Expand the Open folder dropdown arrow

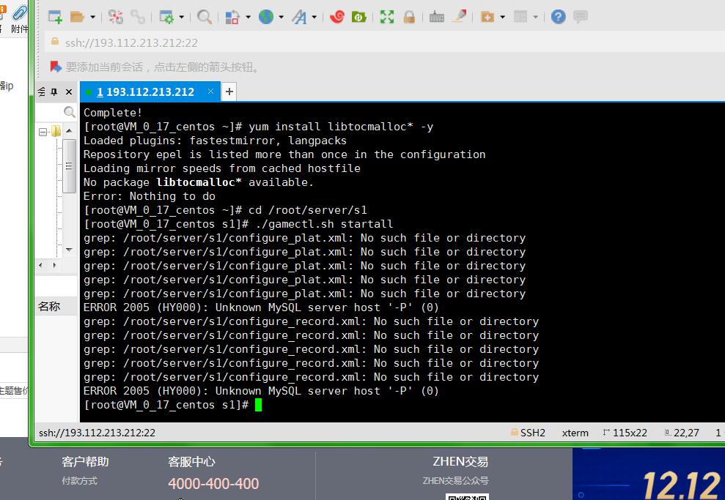pos(93,18)
